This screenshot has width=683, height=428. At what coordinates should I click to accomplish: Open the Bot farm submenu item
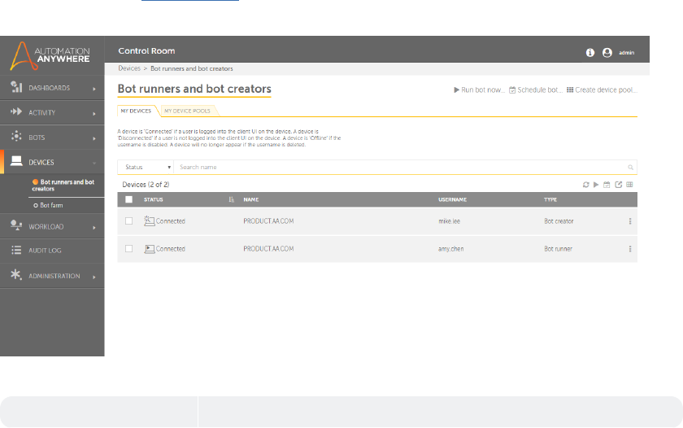click(48, 205)
